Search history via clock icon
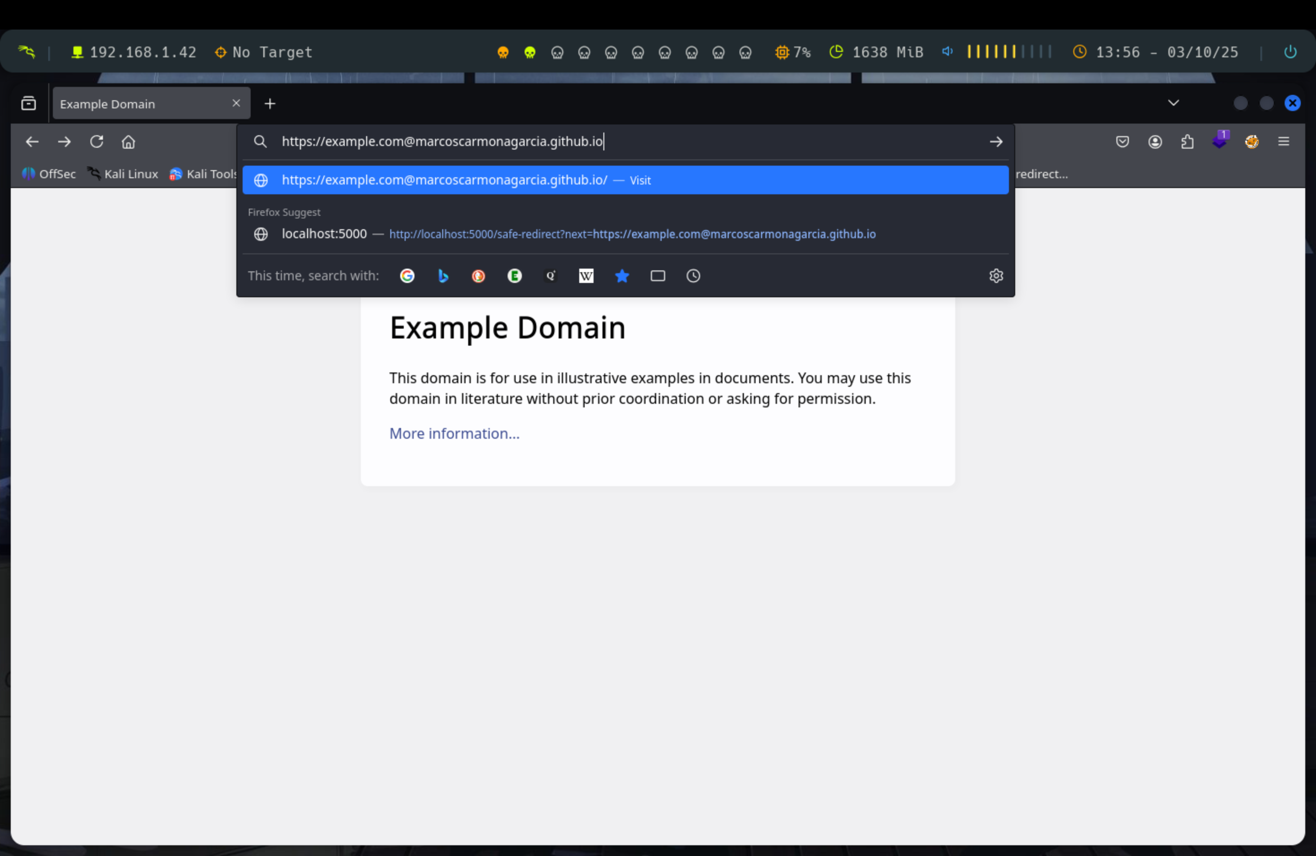 click(x=693, y=276)
